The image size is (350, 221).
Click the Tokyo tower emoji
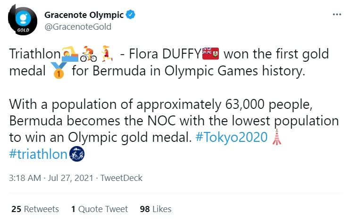[x=277, y=137]
